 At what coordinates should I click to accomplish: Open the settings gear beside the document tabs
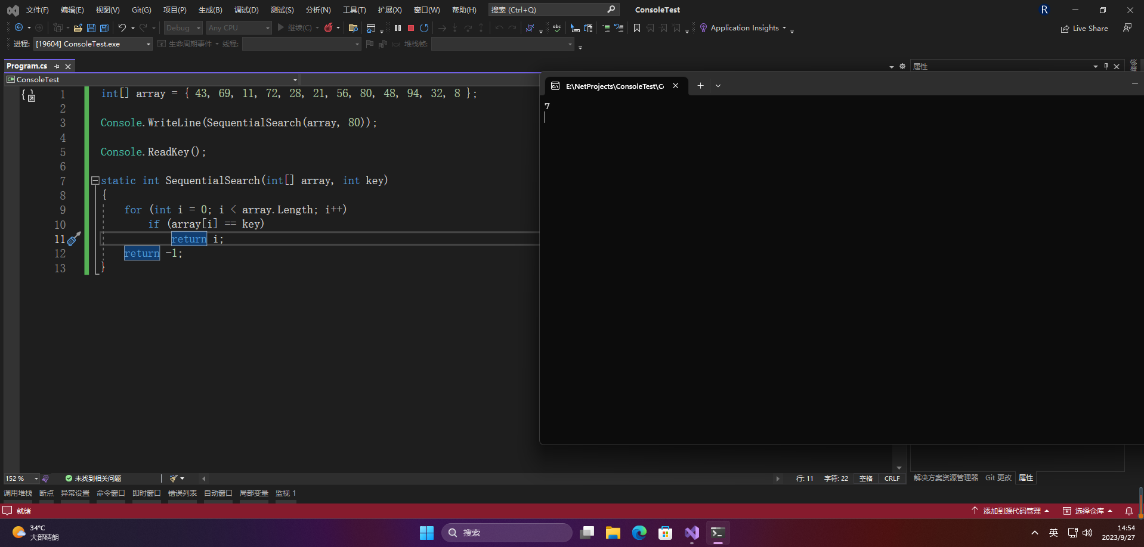902,66
